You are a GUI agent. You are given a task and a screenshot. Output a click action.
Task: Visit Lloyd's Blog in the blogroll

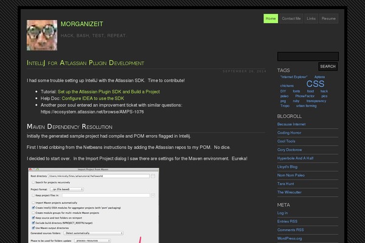click(287, 167)
